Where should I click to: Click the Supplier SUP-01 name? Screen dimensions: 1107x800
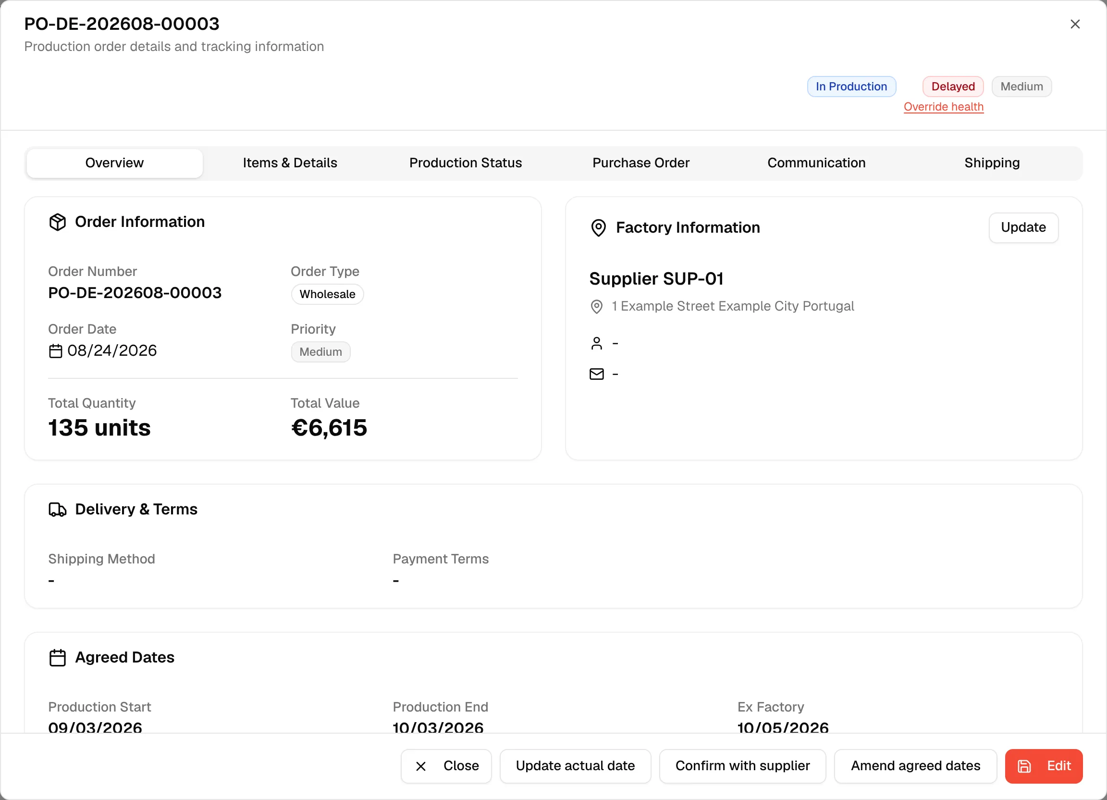pos(656,279)
